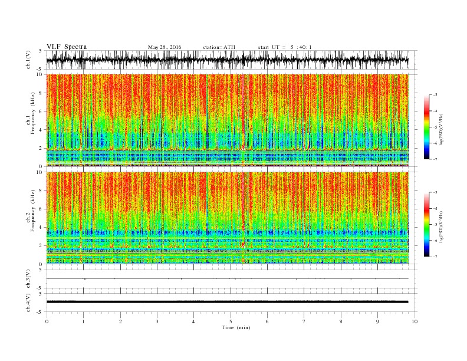Click the ch.2 spectrogram '6' kHz tick label
The height and width of the screenshot is (361, 467).
[x=41, y=209]
